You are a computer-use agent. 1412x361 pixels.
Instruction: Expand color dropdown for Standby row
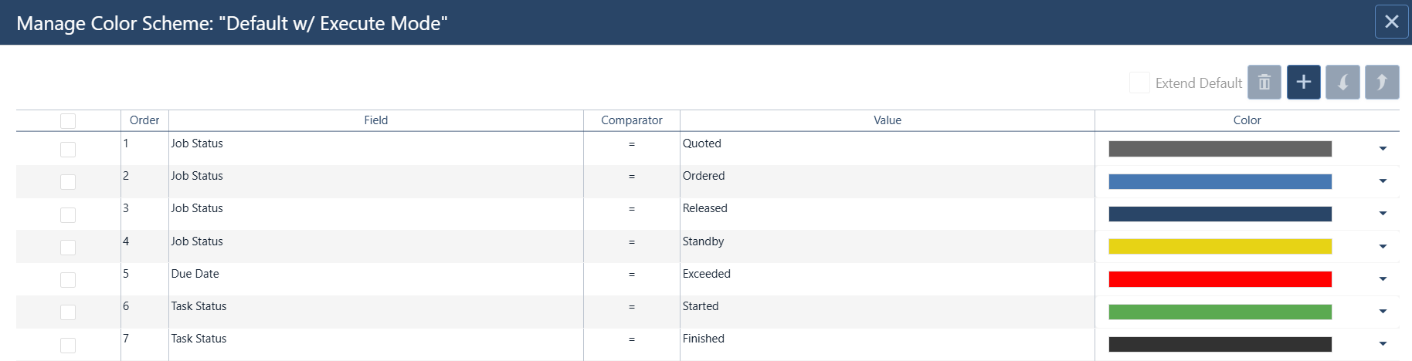click(1383, 246)
